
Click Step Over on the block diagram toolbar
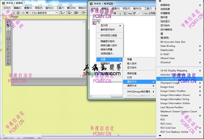coord(135,13)
